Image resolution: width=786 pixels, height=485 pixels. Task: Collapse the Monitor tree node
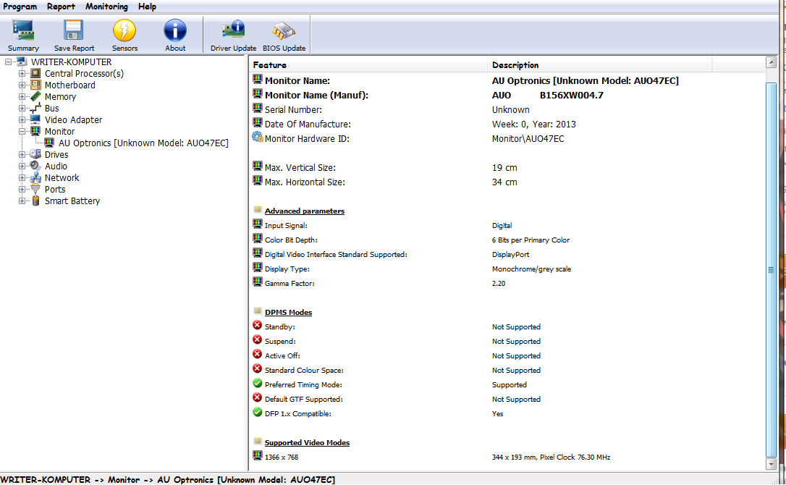tap(22, 132)
